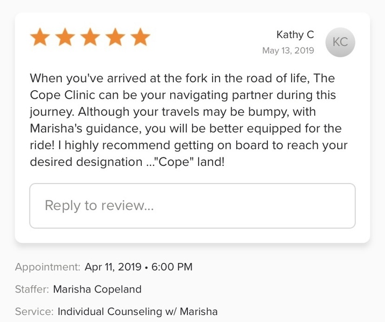Click the review date May 13, 2019
The image size is (385, 322).
coord(288,50)
